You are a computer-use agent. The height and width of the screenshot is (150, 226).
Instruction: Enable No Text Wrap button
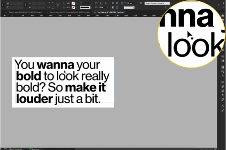click(113, 3)
